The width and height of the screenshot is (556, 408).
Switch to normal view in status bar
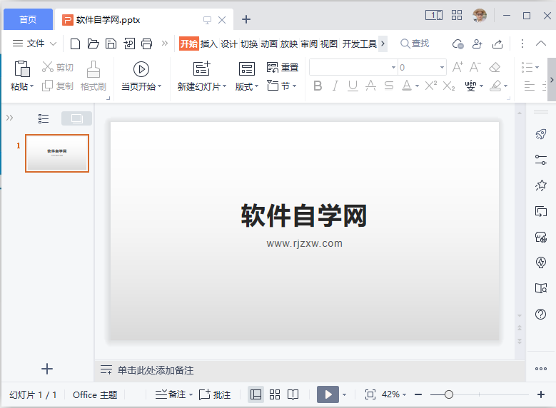click(x=256, y=394)
